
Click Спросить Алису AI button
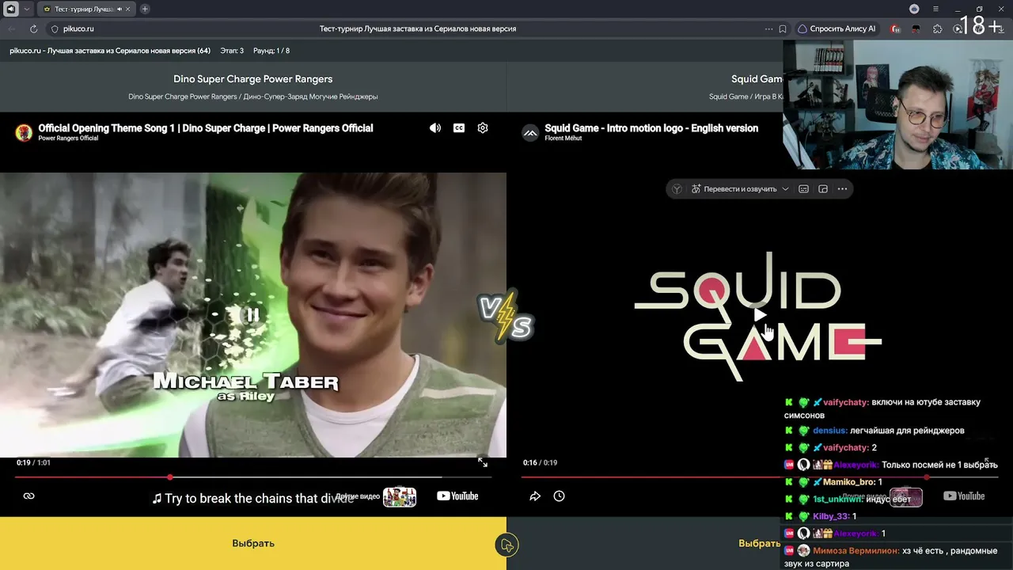point(837,28)
